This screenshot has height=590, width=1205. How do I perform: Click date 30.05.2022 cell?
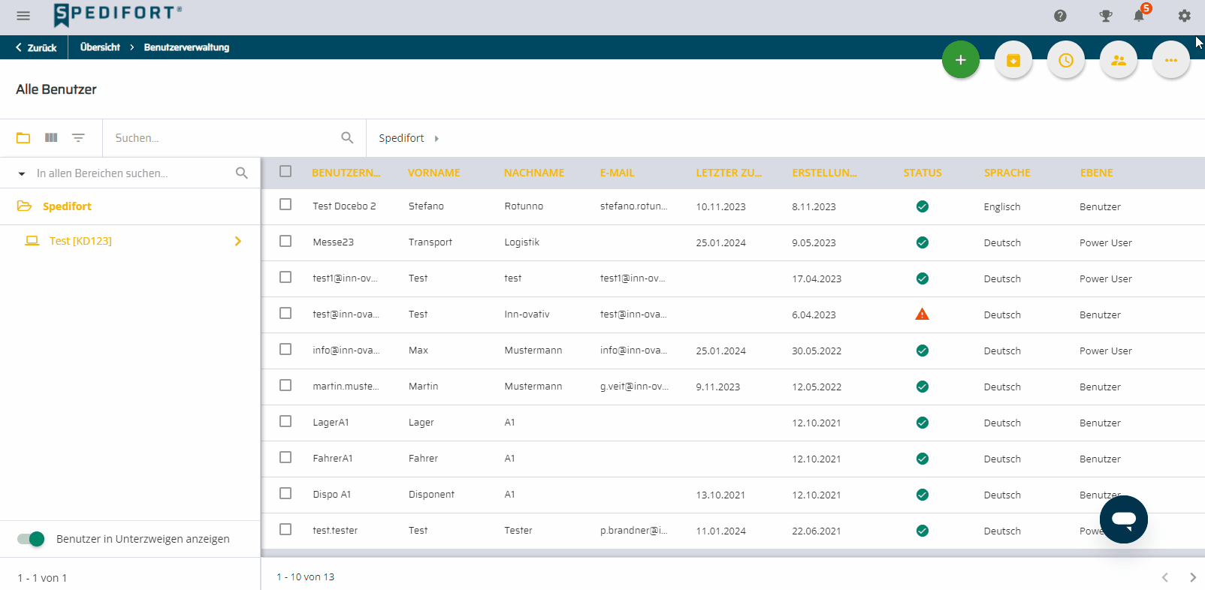pyautogui.click(x=817, y=351)
